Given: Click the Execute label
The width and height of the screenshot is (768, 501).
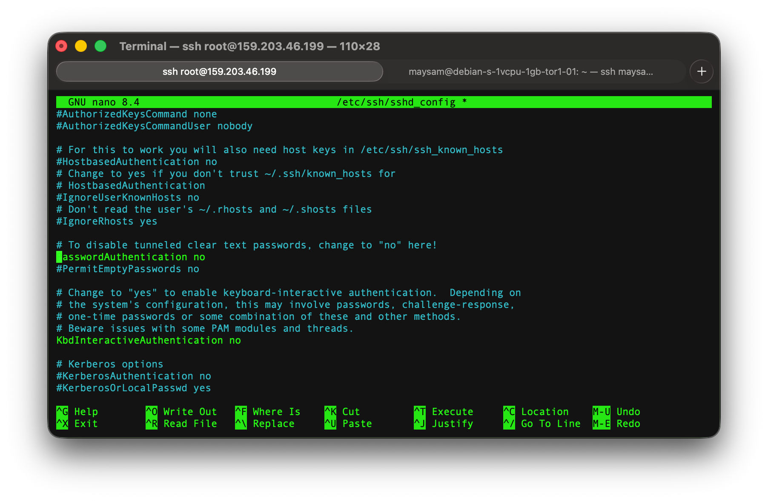Looking at the screenshot, I should point(453,412).
